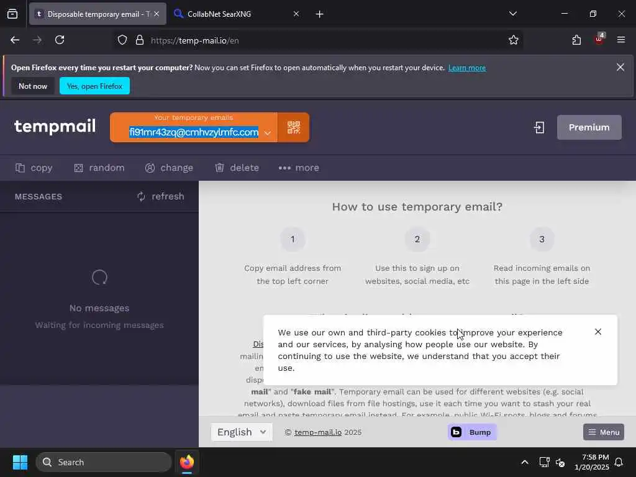Screen dimensions: 636x477
Task: Refresh the messages list
Action: click(x=161, y=196)
